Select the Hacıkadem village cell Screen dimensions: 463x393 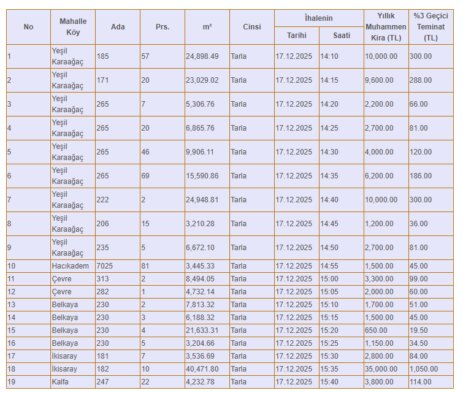coord(73,266)
